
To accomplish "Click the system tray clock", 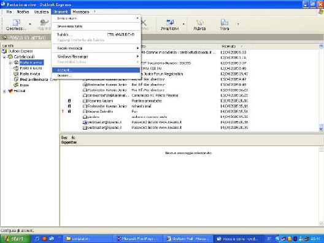I will [x=316, y=239].
